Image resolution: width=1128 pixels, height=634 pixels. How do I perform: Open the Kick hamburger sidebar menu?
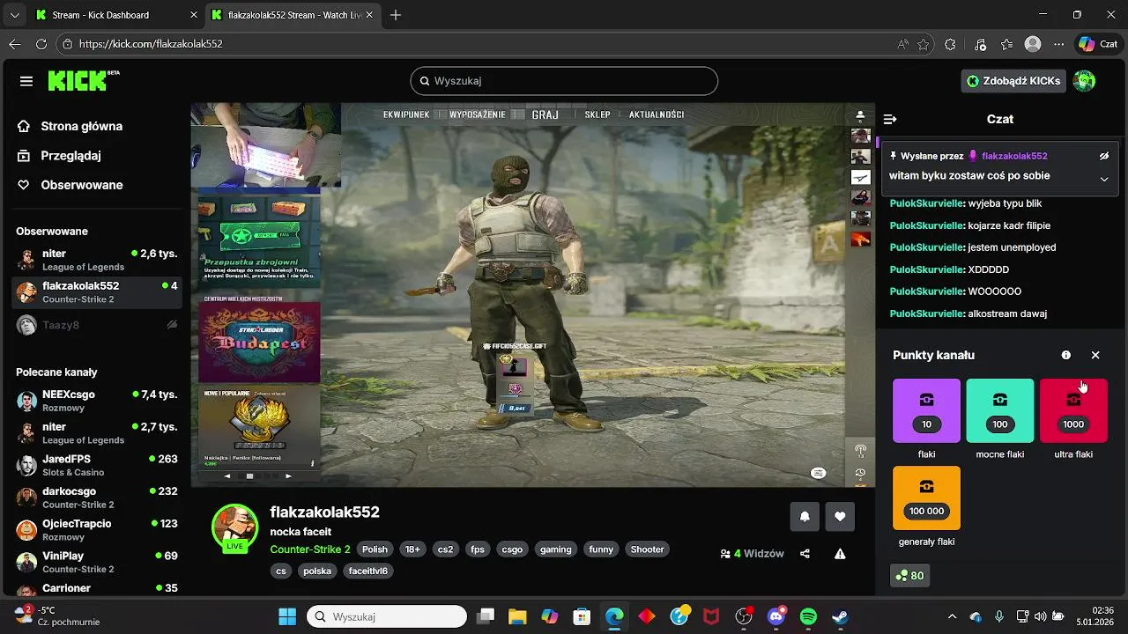tap(26, 81)
